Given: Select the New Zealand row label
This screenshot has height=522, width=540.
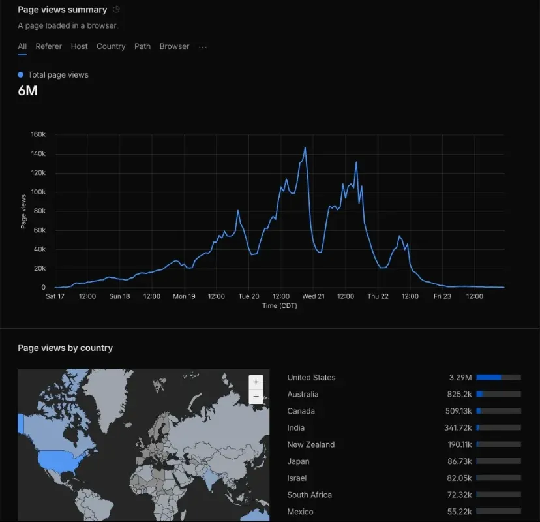Looking at the screenshot, I should (311, 444).
